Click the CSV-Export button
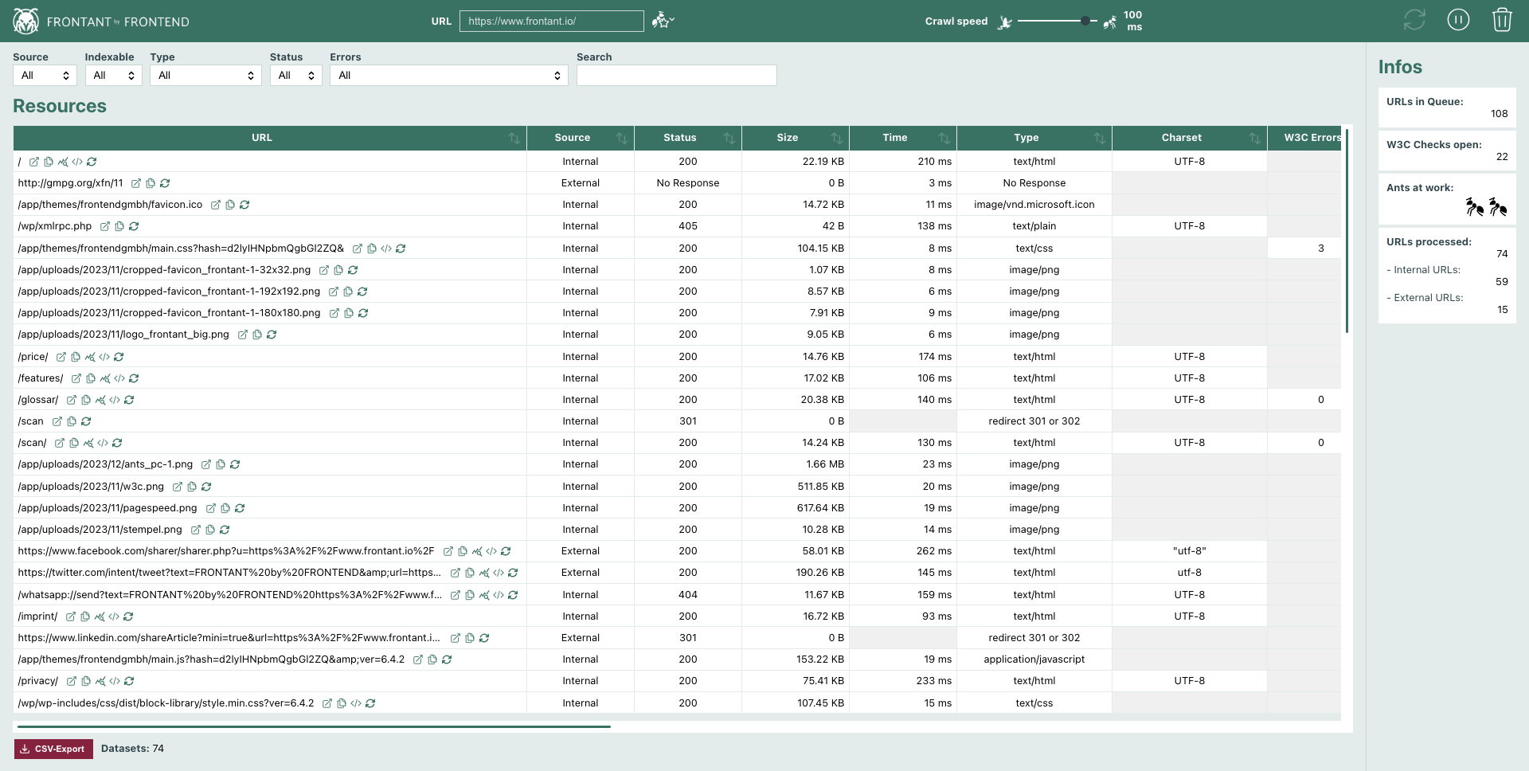Screen dimensions: 1529x771 pyautogui.click(x=53, y=749)
